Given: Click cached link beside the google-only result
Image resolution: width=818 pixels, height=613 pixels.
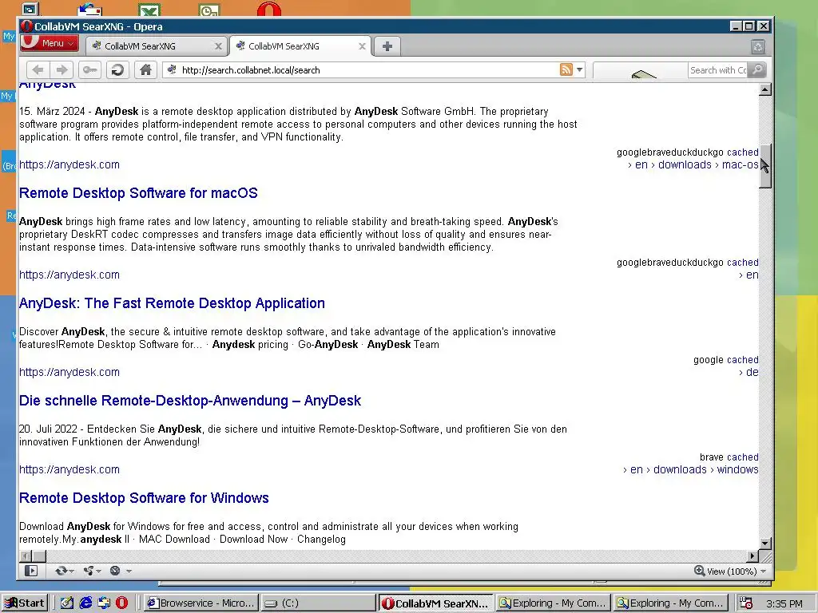Looking at the screenshot, I should pyautogui.click(x=743, y=360).
